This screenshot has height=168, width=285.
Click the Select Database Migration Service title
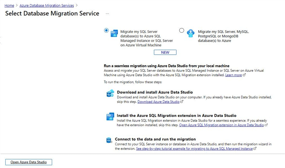coord(52,13)
